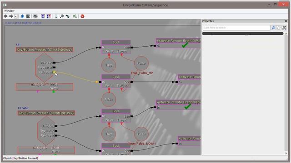
Task: Click the Calculated Button Press comment label
Action: pos(23,23)
